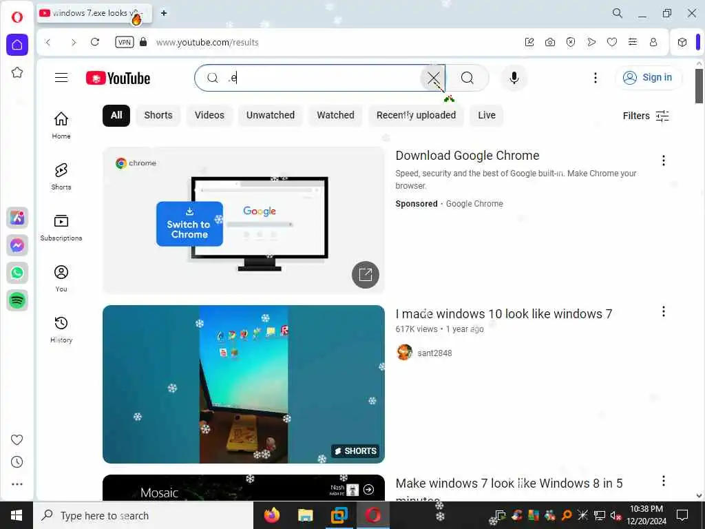Open You in YouTube sidebar
Image resolution: width=705 pixels, height=529 pixels.
[x=61, y=278]
